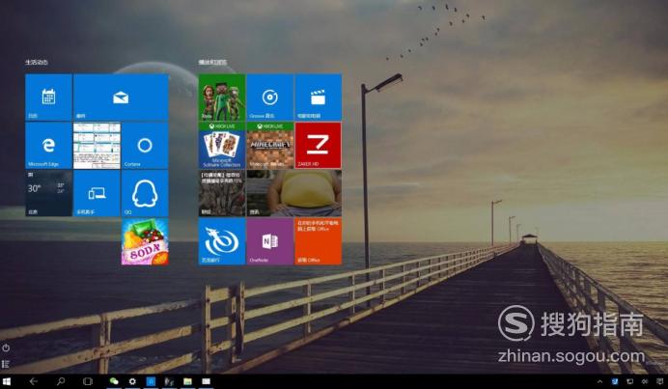
Task: Open the Xbox avatars tile
Action: coord(222,97)
